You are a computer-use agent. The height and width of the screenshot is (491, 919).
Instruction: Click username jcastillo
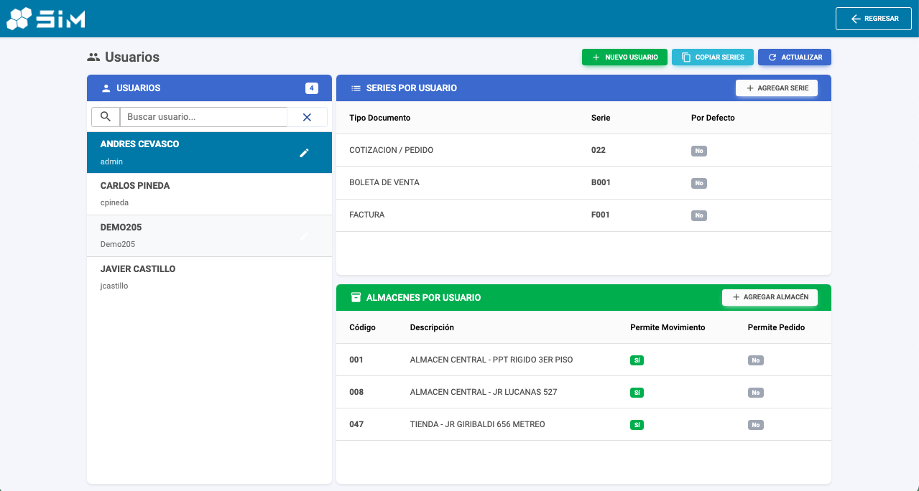pos(114,286)
